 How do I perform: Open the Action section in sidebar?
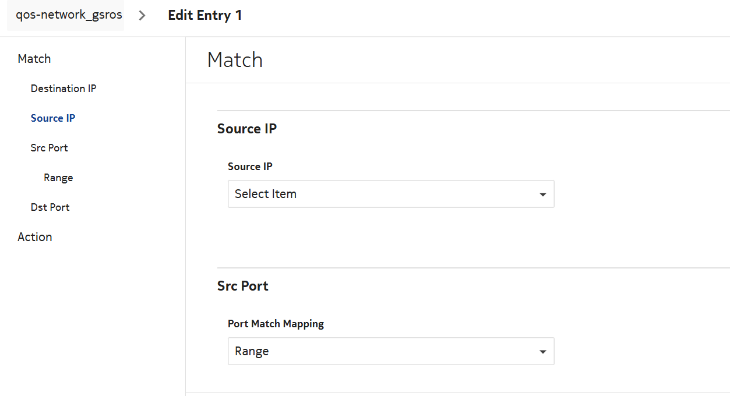click(x=35, y=237)
